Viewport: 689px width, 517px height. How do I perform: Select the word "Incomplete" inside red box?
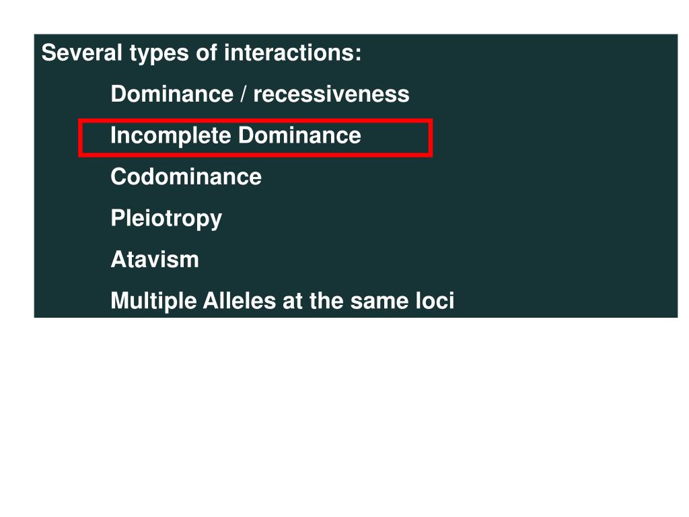coord(170,135)
